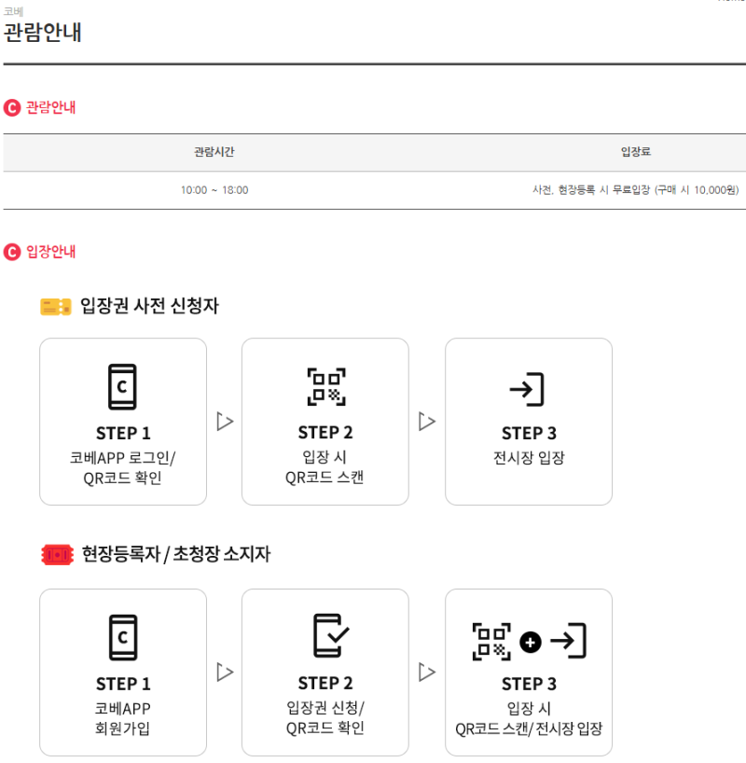Click the red C icon beside 입장안내 heading
746x763 pixels.
[12, 252]
